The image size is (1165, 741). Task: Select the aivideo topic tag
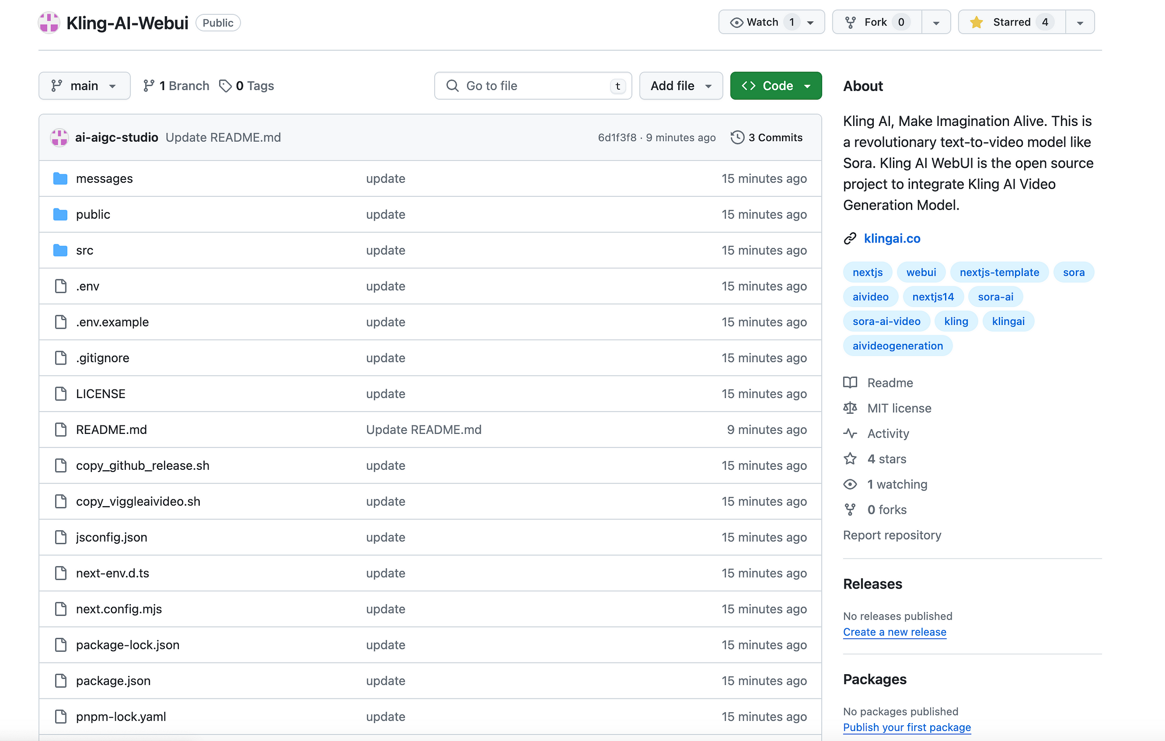(x=870, y=297)
